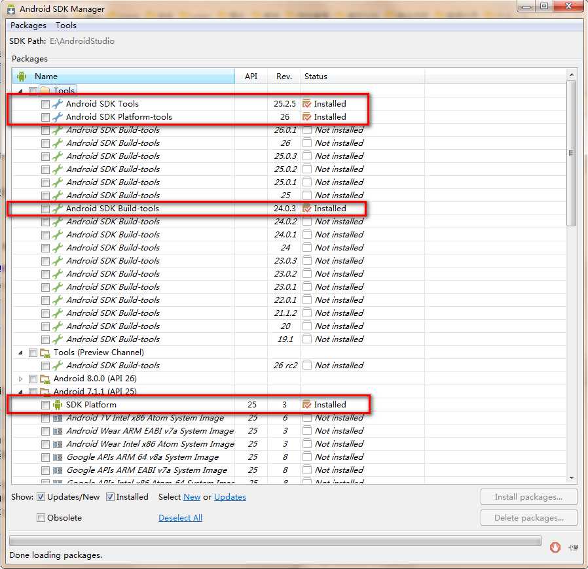This screenshot has height=569, width=588.
Task: Click the Build-tools 24.0.3 wrench icon
Action: click(58, 208)
